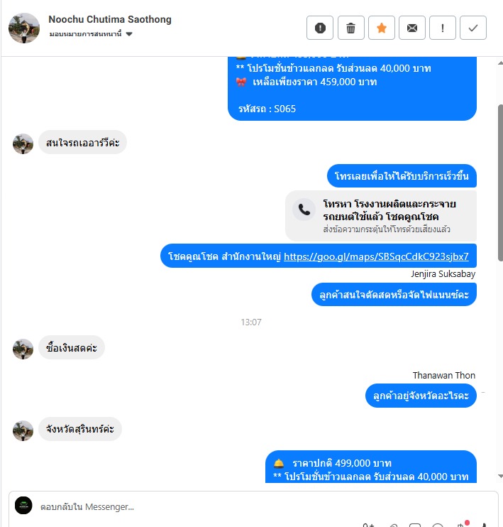
Task: Click the chat vertical scrollbar thumb
Action: 500,183
